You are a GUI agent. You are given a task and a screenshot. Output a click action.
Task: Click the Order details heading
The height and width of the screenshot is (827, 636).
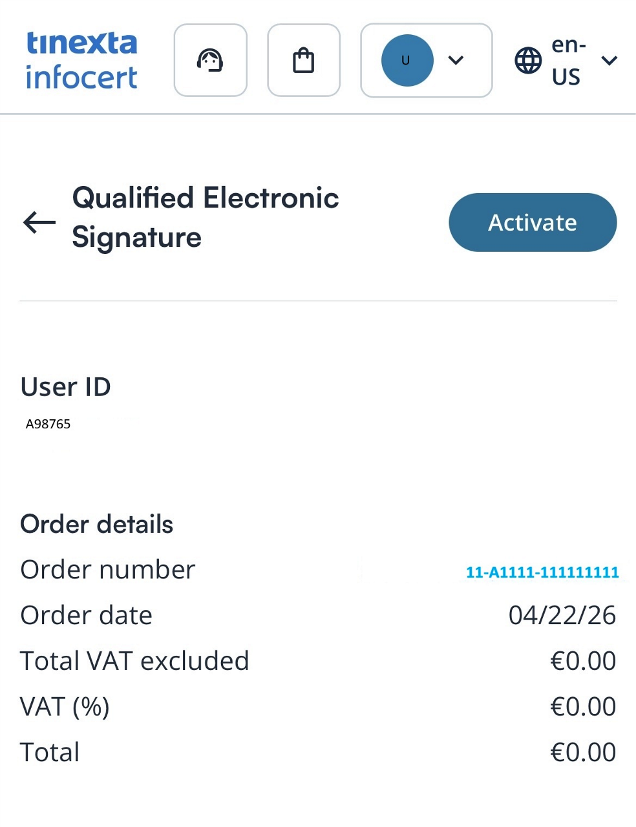click(97, 524)
